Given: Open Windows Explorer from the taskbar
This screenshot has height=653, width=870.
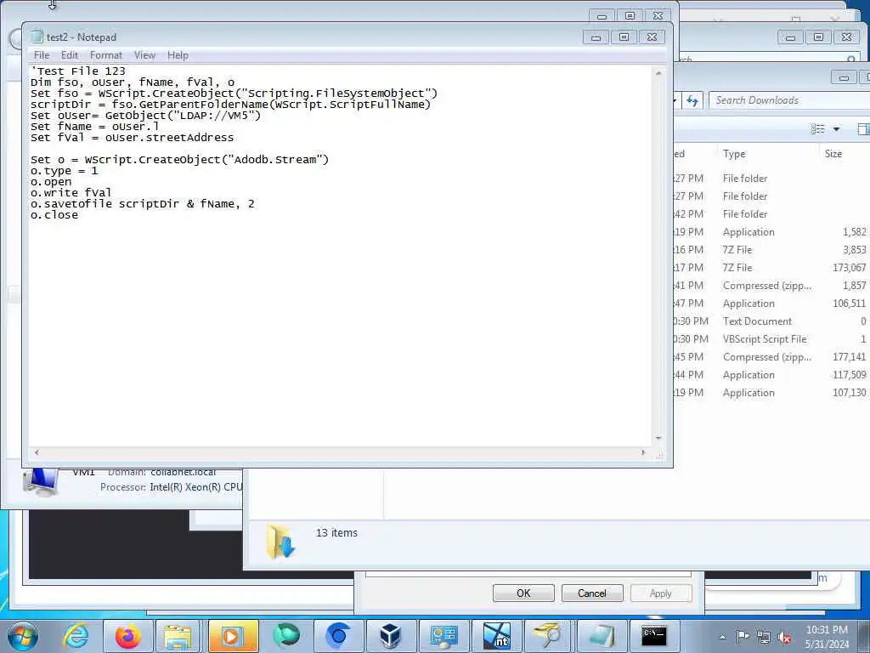Looking at the screenshot, I should click(x=178, y=636).
